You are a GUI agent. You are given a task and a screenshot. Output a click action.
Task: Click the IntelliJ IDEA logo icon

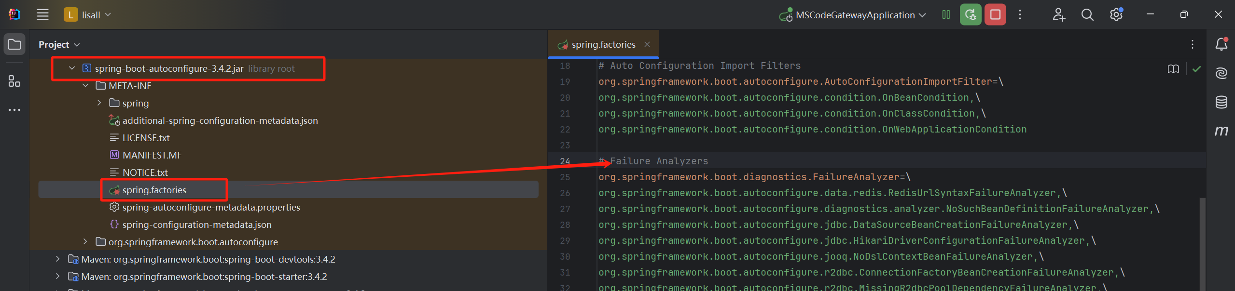(14, 14)
